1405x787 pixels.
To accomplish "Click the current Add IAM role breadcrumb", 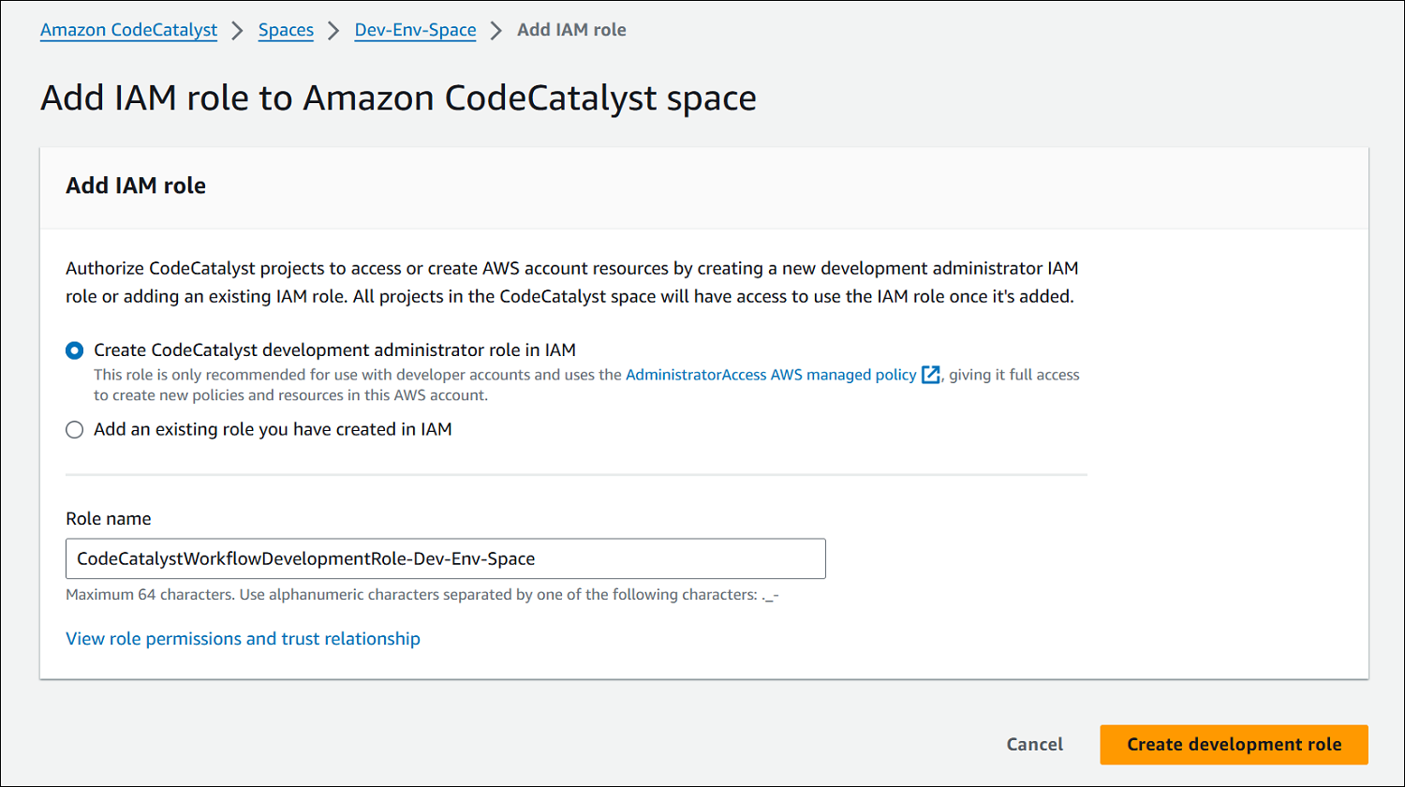I will coord(571,30).
